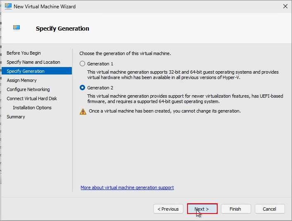Image resolution: width=292 pixels, height=221 pixels.
Task: Select the Generation 1 radio button
Action: 82,64
